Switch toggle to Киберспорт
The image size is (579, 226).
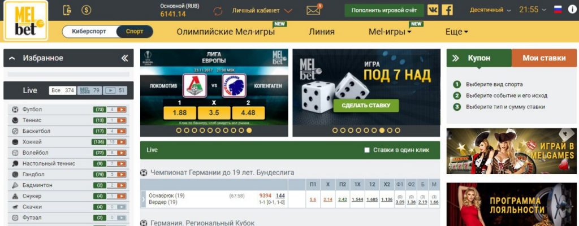coord(89,32)
